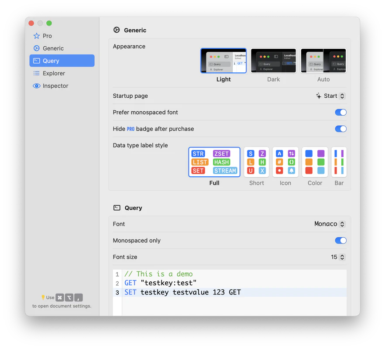
Task: Select the Auto appearance theme
Action: (x=323, y=61)
